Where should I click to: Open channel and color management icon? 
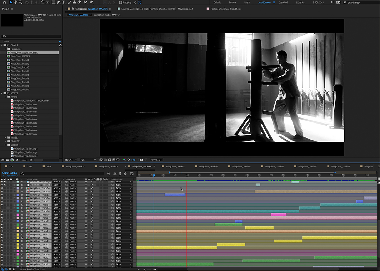point(124,160)
